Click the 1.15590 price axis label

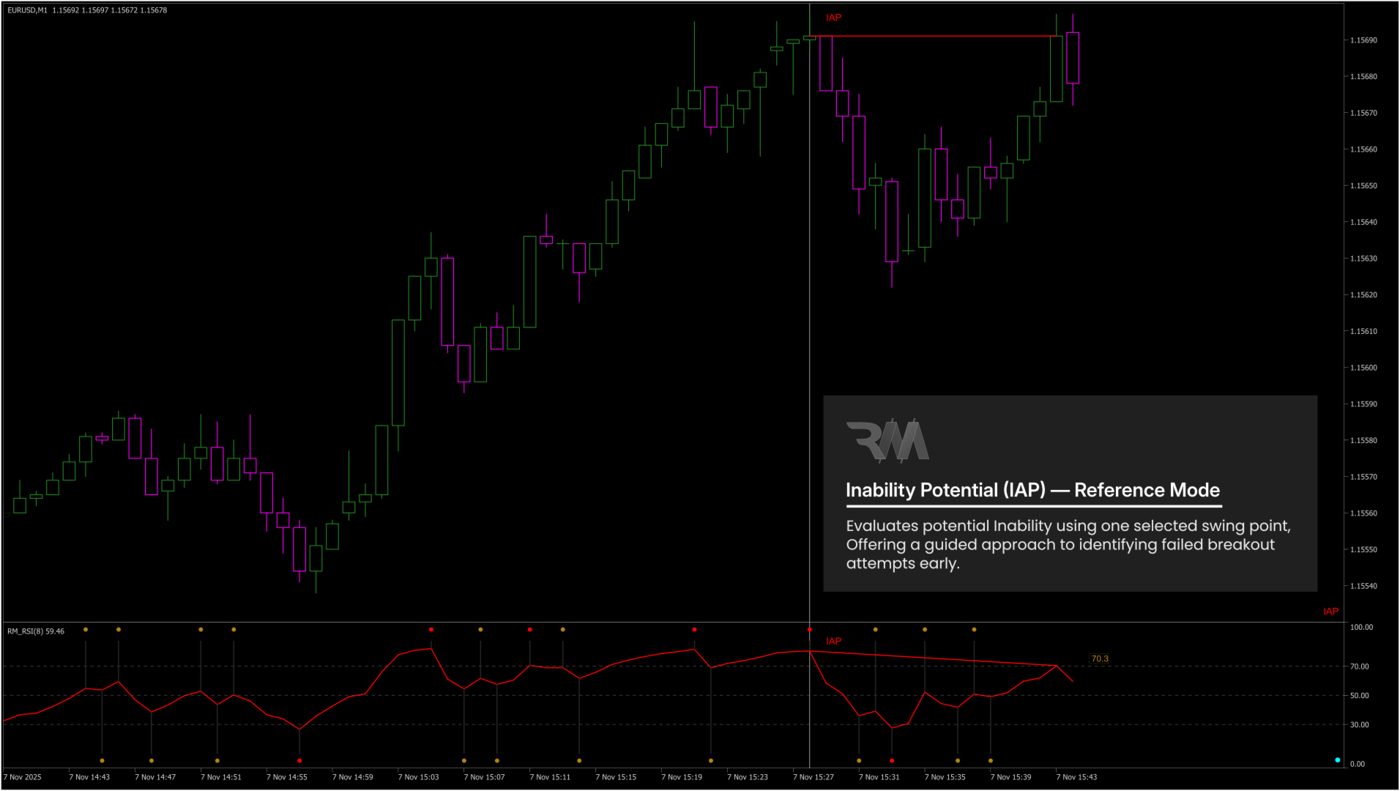click(x=1363, y=404)
